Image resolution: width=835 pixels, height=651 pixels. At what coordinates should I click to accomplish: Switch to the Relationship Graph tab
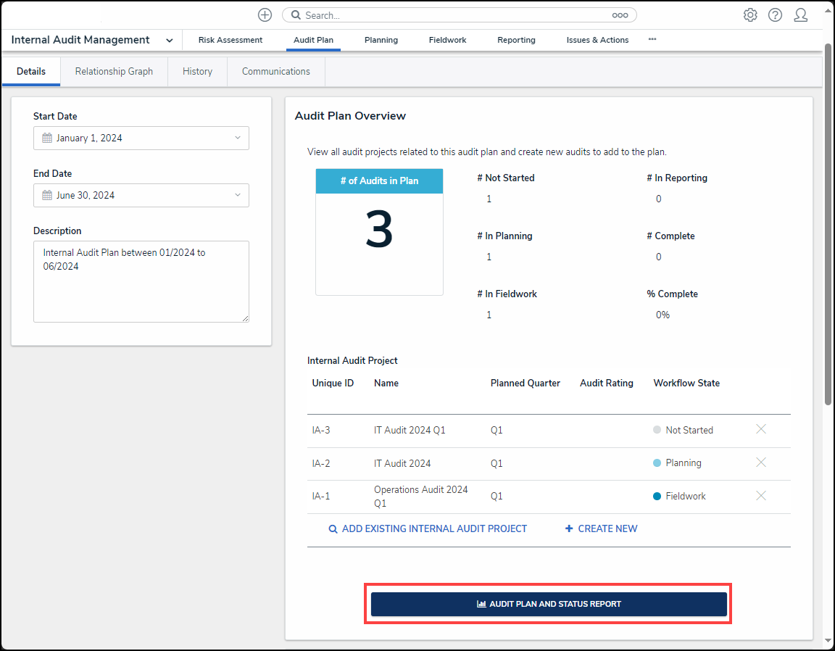click(114, 72)
